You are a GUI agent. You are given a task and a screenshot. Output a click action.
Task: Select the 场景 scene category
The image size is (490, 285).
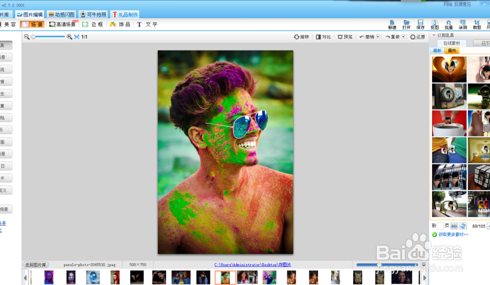[x=32, y=25]
